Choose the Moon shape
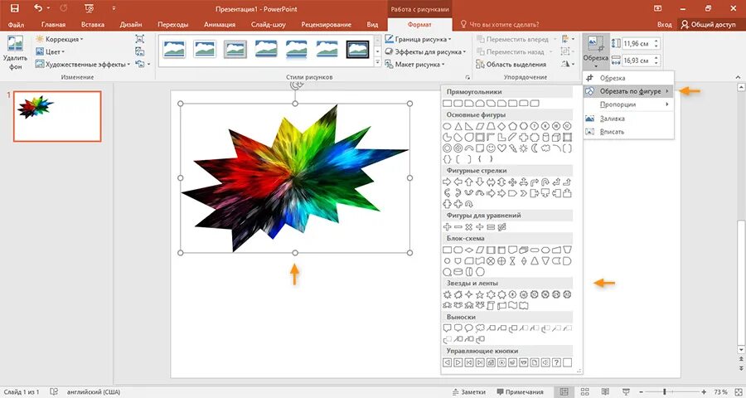Screen dimensions: 746x398 (535, 148)
